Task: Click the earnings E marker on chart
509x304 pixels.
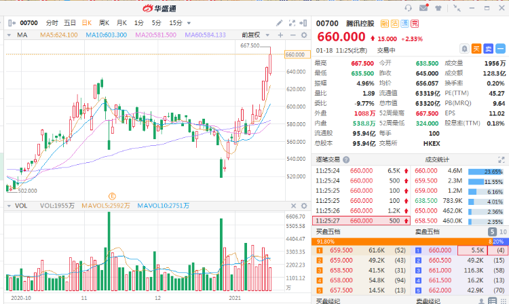Action: (112, 196)
